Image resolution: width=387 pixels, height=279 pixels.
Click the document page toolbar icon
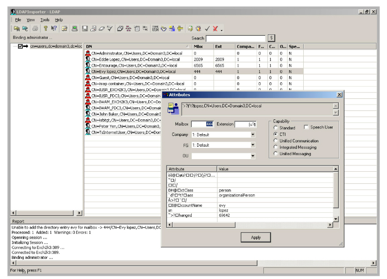coord(137,29)
